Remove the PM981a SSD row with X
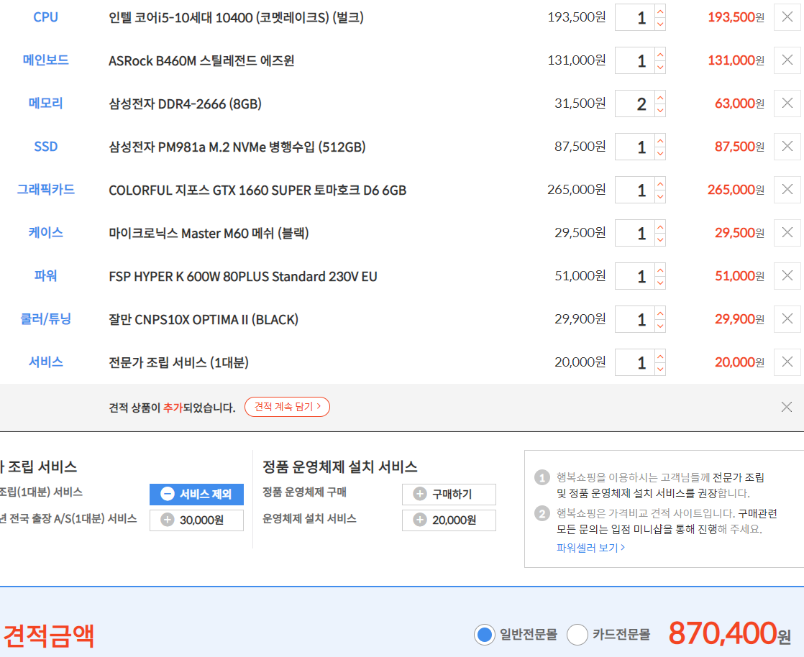The image size is (804, 657). click(787, 147)
